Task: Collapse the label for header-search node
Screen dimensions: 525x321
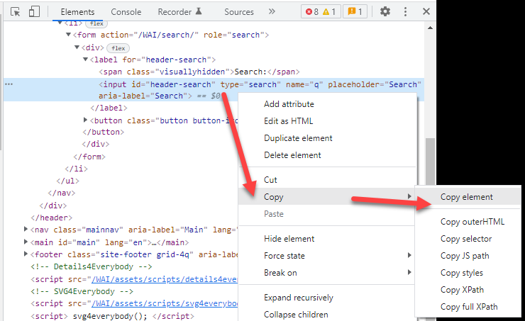Action: (x=85, y=60)
